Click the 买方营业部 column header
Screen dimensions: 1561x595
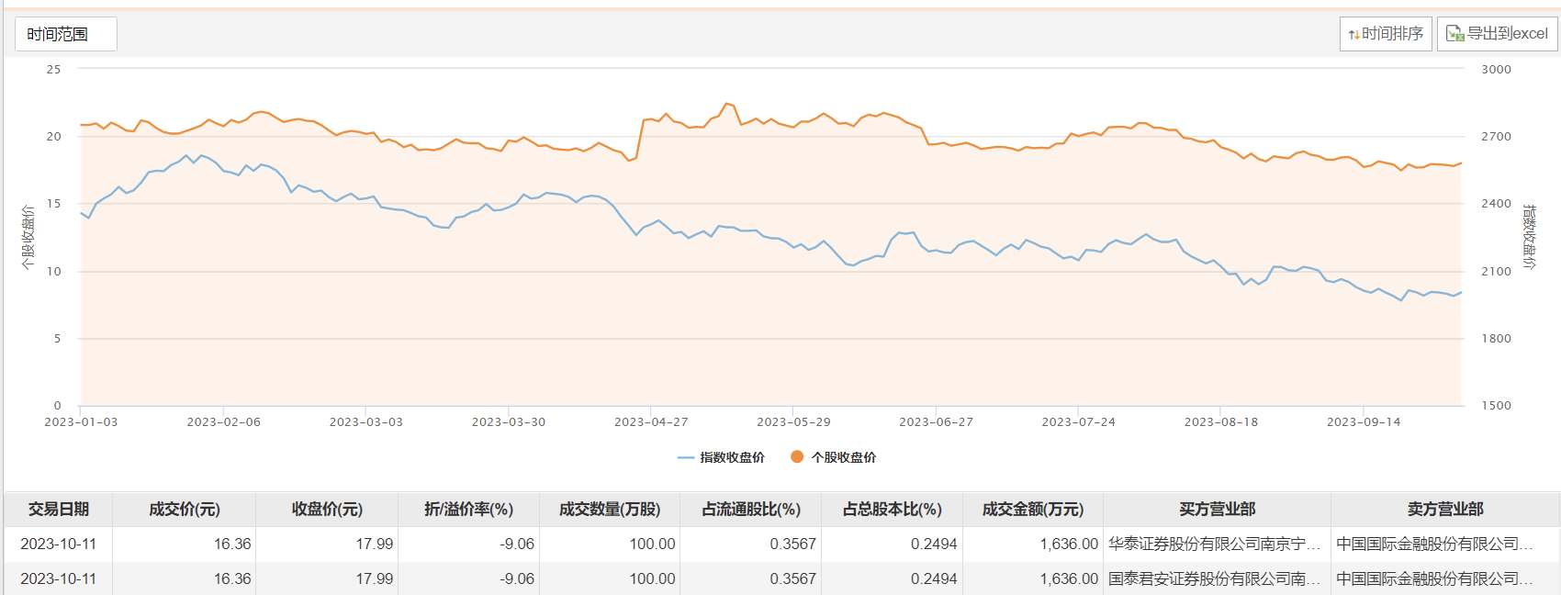pyautogui.click(x=1217, y=509)
